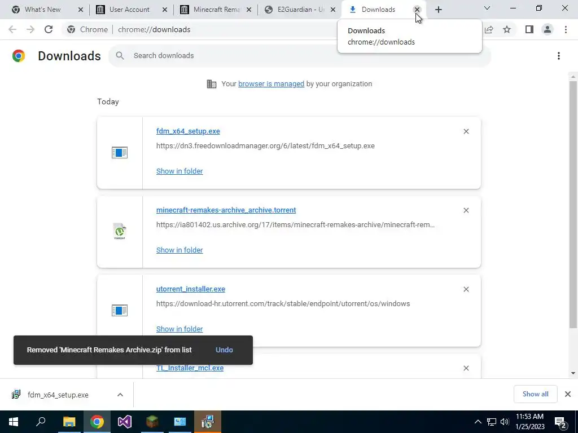
Task: Open Windows taskbar search
Action: click(x=41, y=422)
